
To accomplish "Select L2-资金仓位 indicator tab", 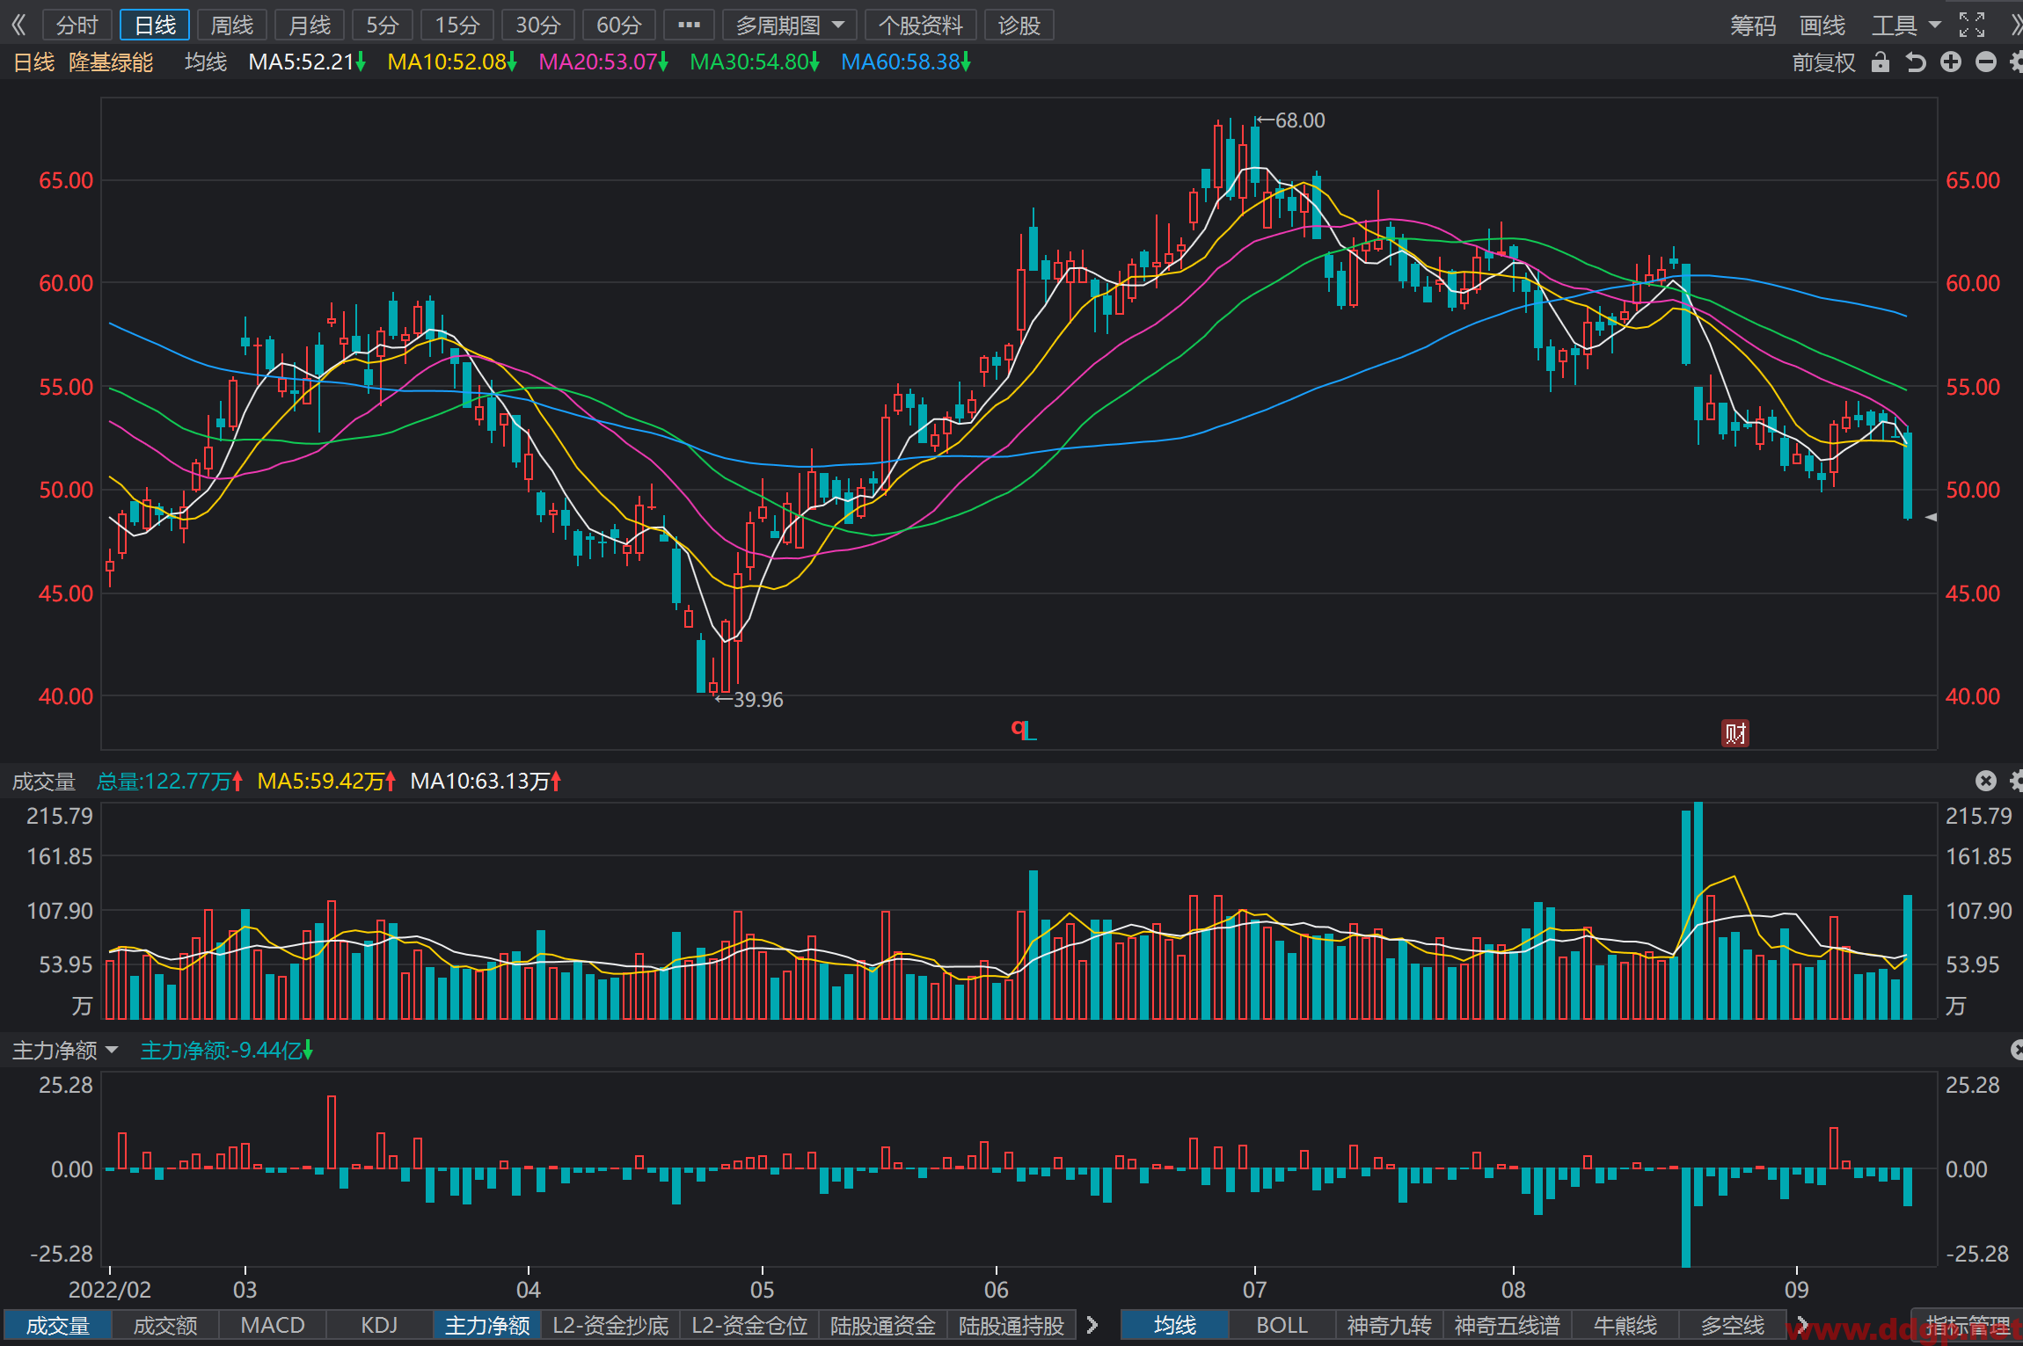I will [749, 1325].
